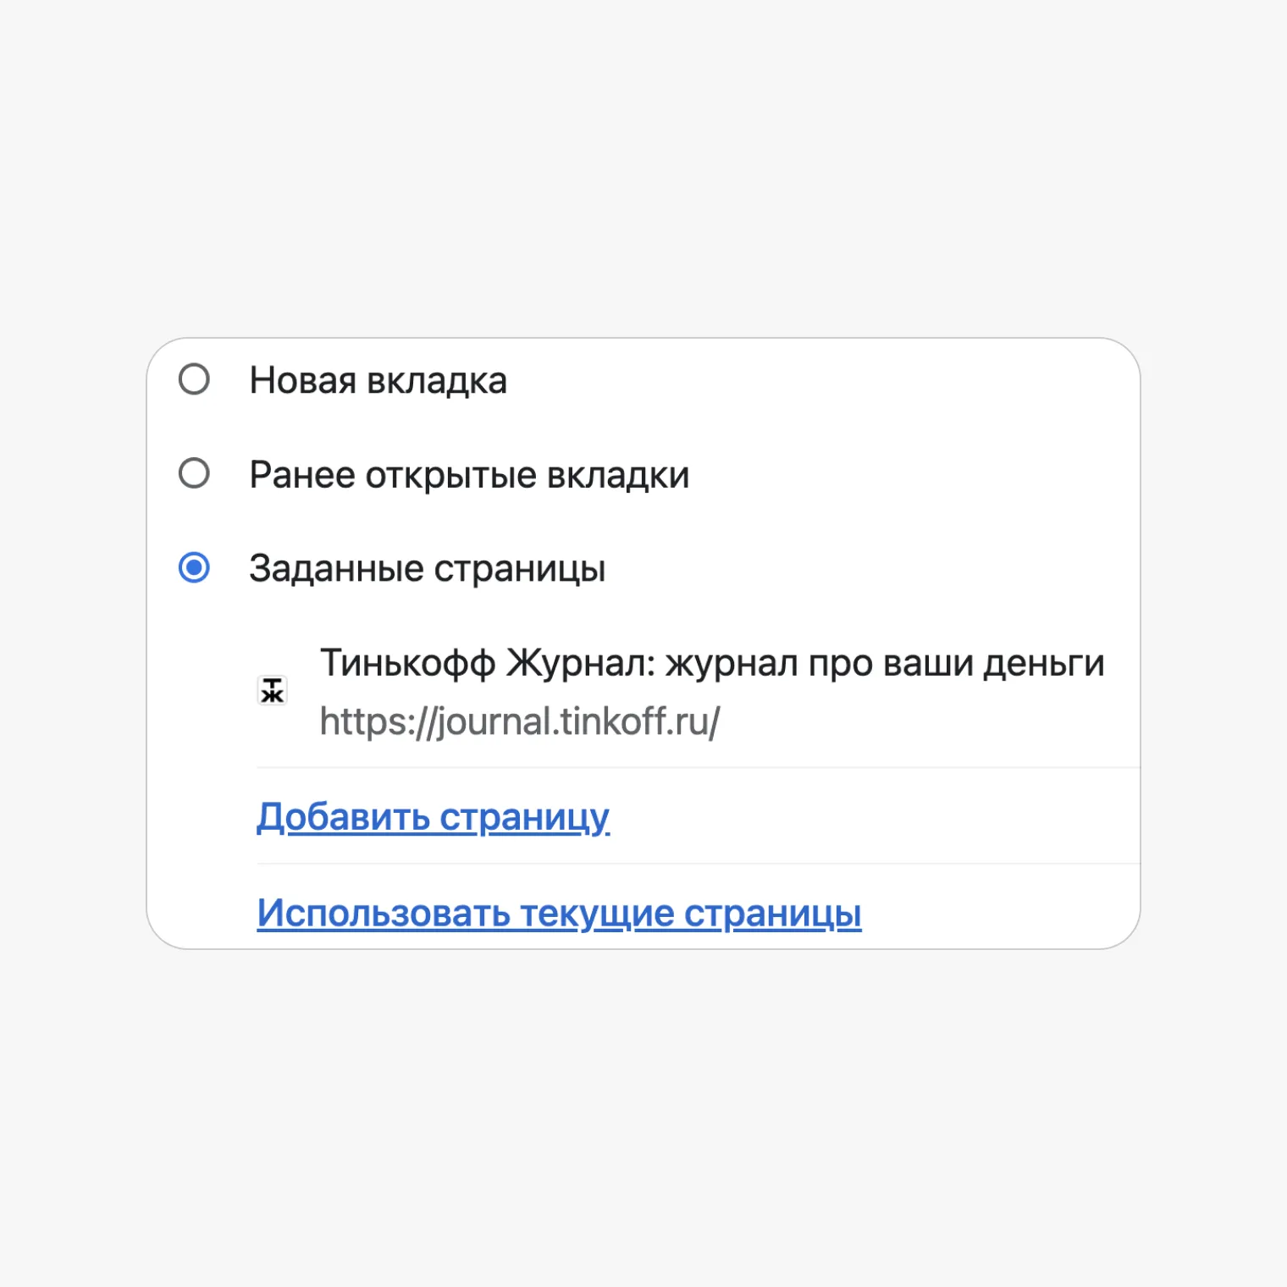This screenshot has height=1287, width=1287.
Task: Click the word Использовать in the bottom link
Action: coord(384,913)
